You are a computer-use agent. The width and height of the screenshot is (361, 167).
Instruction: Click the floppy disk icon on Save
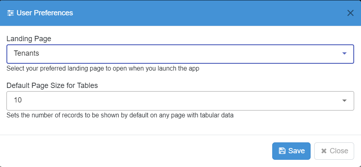pos(282,151)
